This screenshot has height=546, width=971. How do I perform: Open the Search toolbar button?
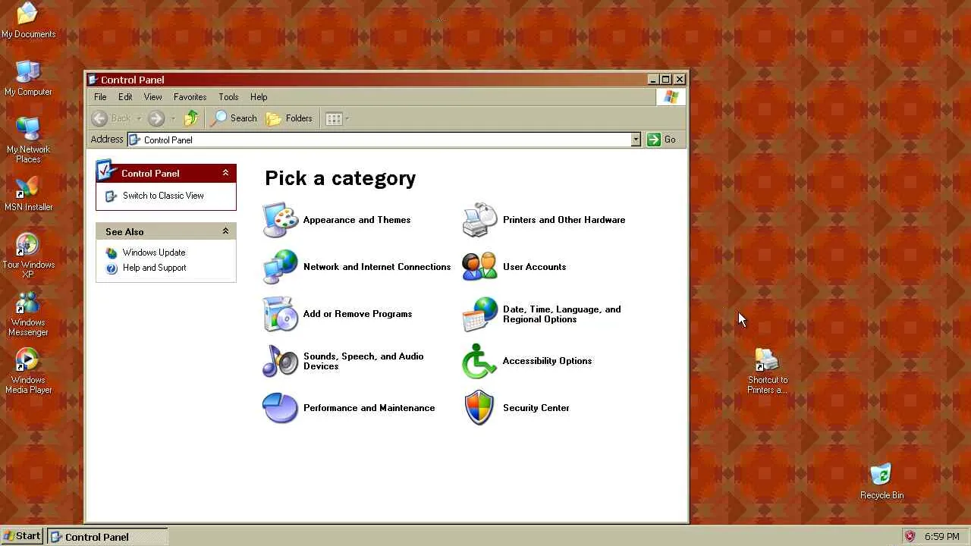[234, 118]
